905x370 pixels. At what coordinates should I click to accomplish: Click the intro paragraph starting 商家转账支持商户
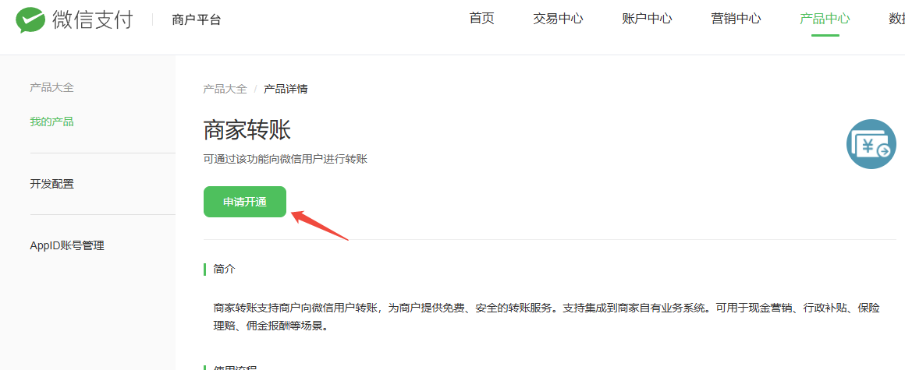point(547,317)
